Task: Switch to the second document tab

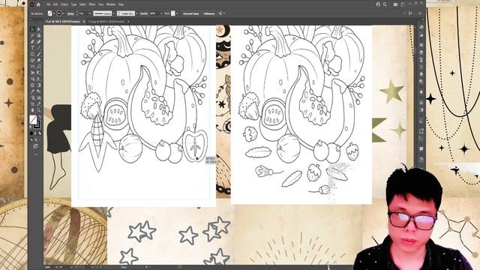Action: (x=106, y=22)
